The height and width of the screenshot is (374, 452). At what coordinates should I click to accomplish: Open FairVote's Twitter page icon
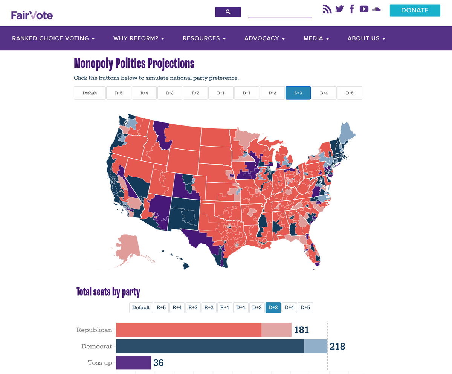[339, 9]
